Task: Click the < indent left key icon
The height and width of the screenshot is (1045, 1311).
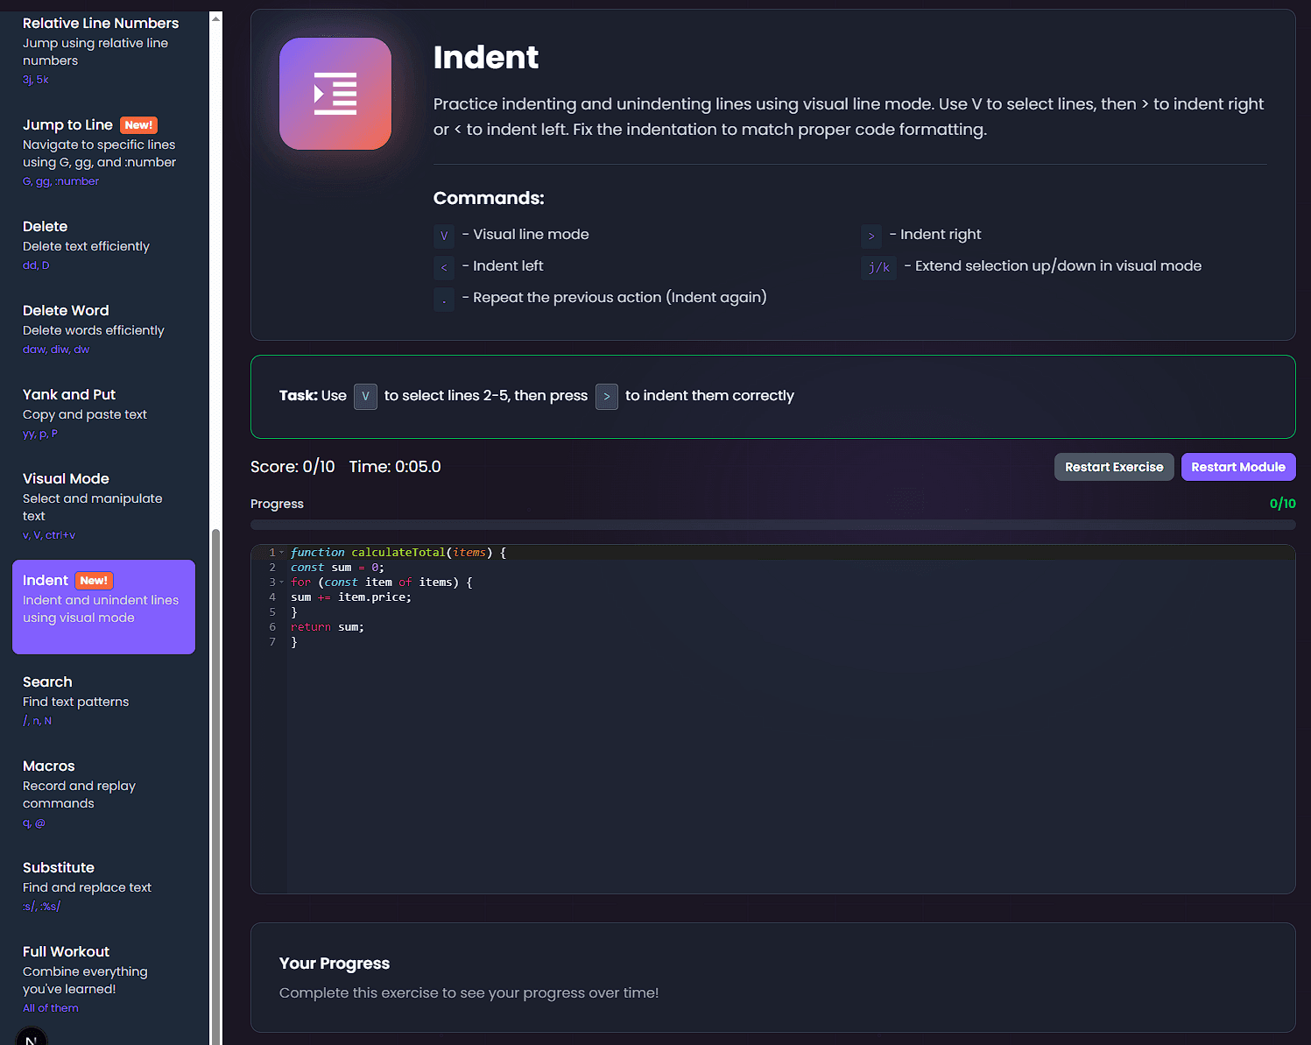Action: coord(444,267)
